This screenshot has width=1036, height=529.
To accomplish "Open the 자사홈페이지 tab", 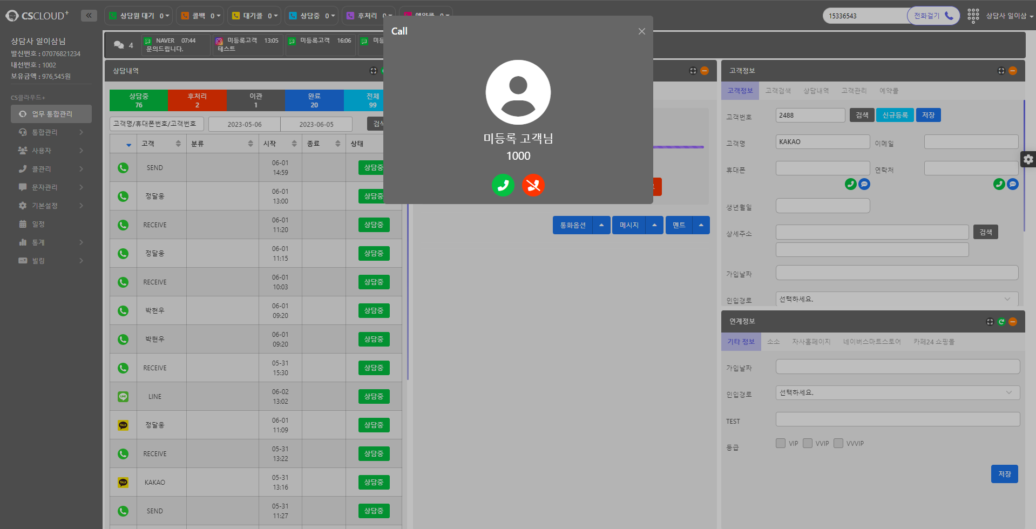I will [811, 342].
